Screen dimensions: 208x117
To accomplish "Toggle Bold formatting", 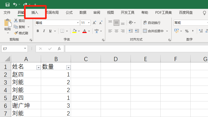I will pyautogui.click(x=38, y=31).
